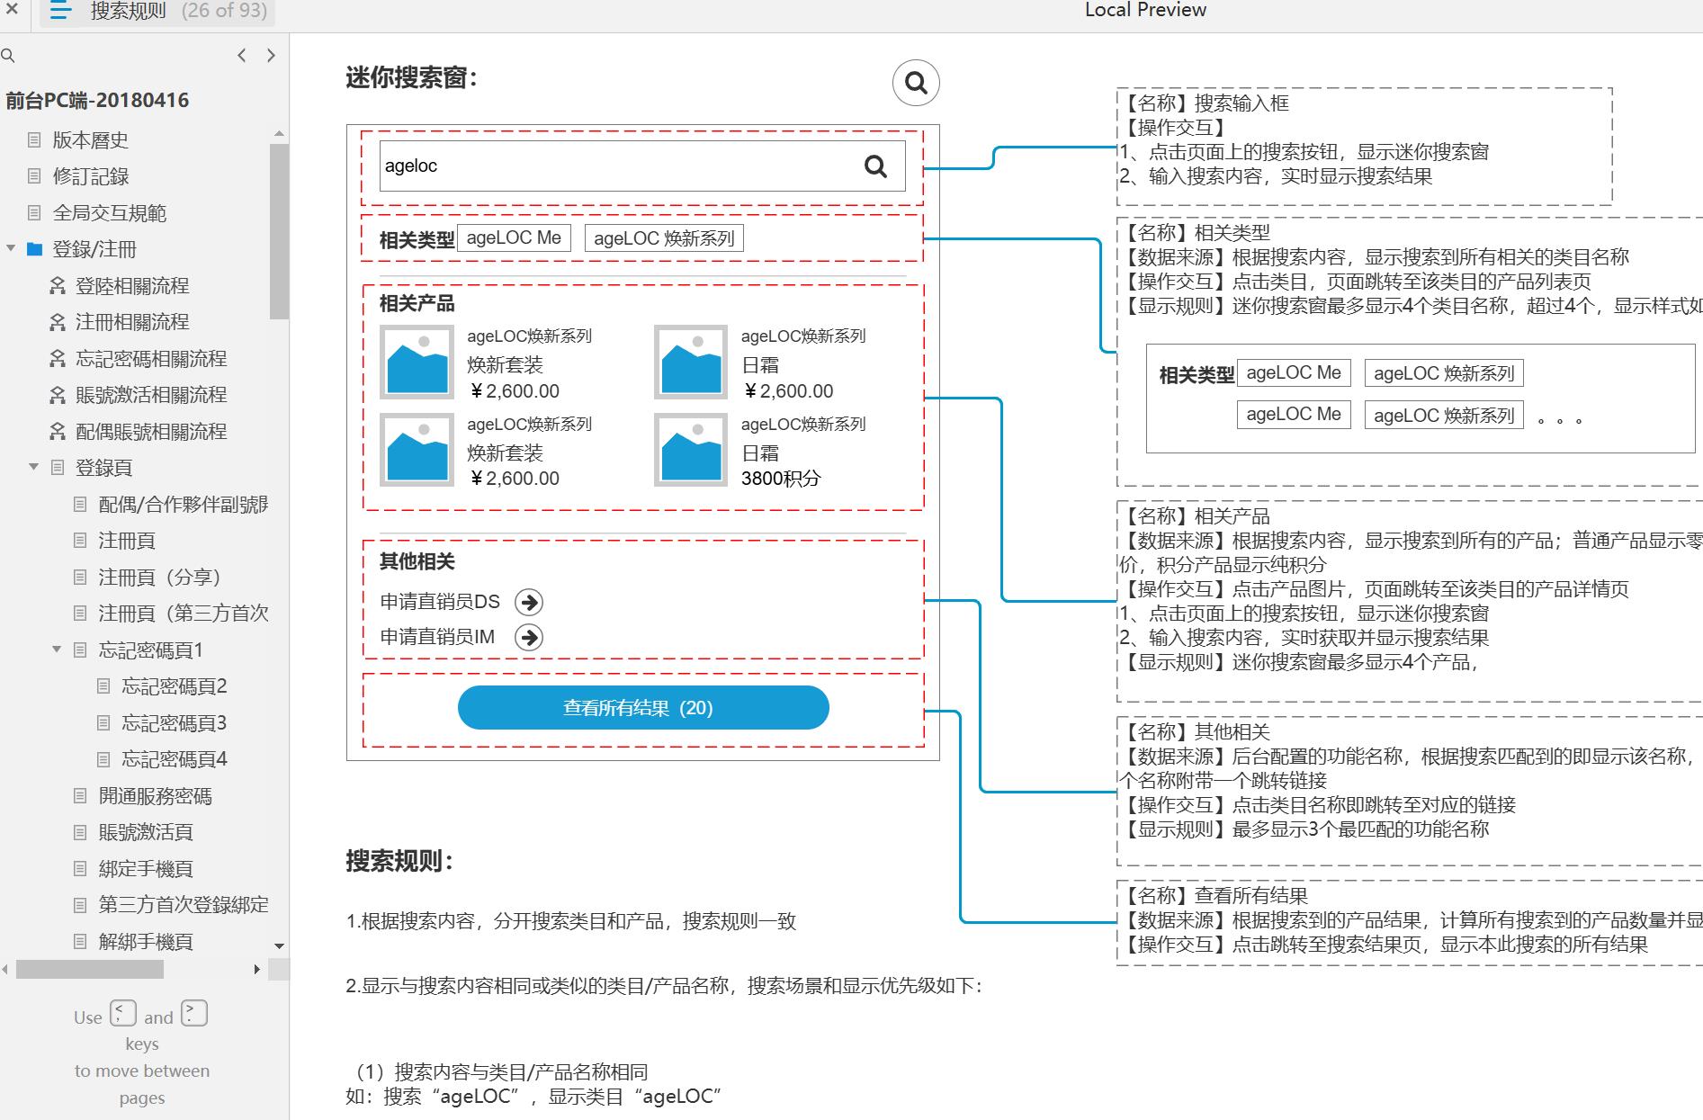Collapse the 登錄頁 tree node
The width and height of the screenshot is (1703, 1120).
tap(33, 467)
